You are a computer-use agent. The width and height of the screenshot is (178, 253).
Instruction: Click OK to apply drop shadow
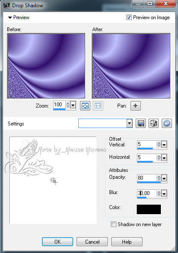pyautogui.click(x=57, y=241)
